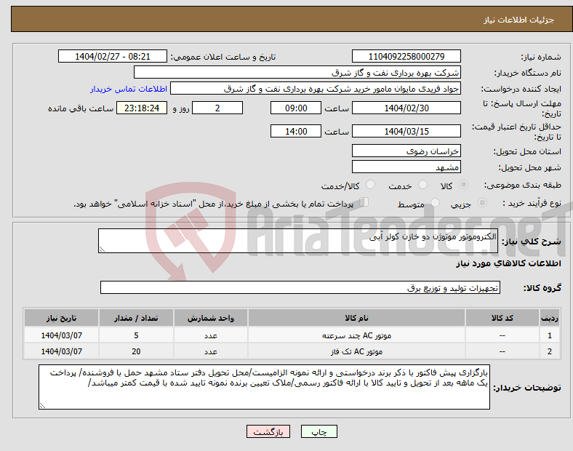Viewport: 573px width, 451px height.
Task: Click the request creator name field
Action: click(316, 89)
